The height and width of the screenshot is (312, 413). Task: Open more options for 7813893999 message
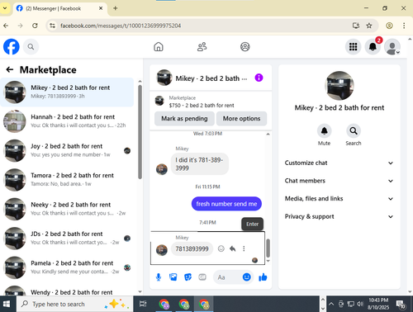click(244, 248)
